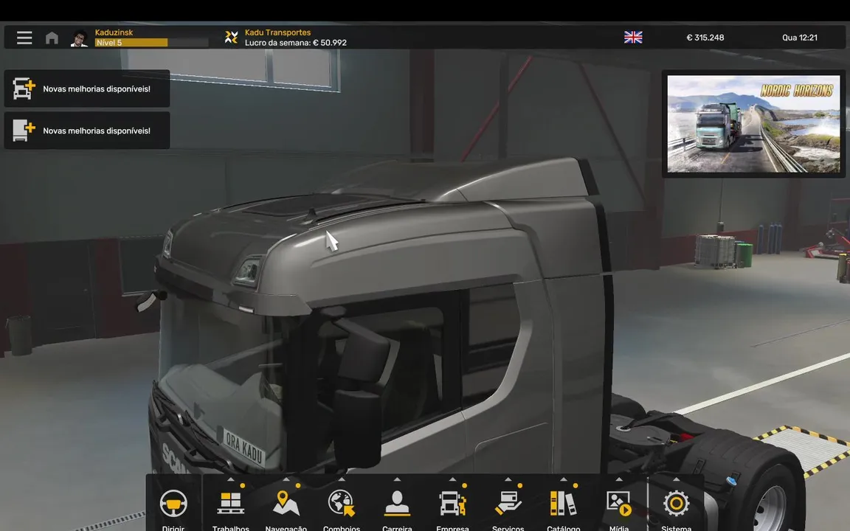Expand the Carreira menu arrow
Screen dimensions: 850x531
[397, 479]
